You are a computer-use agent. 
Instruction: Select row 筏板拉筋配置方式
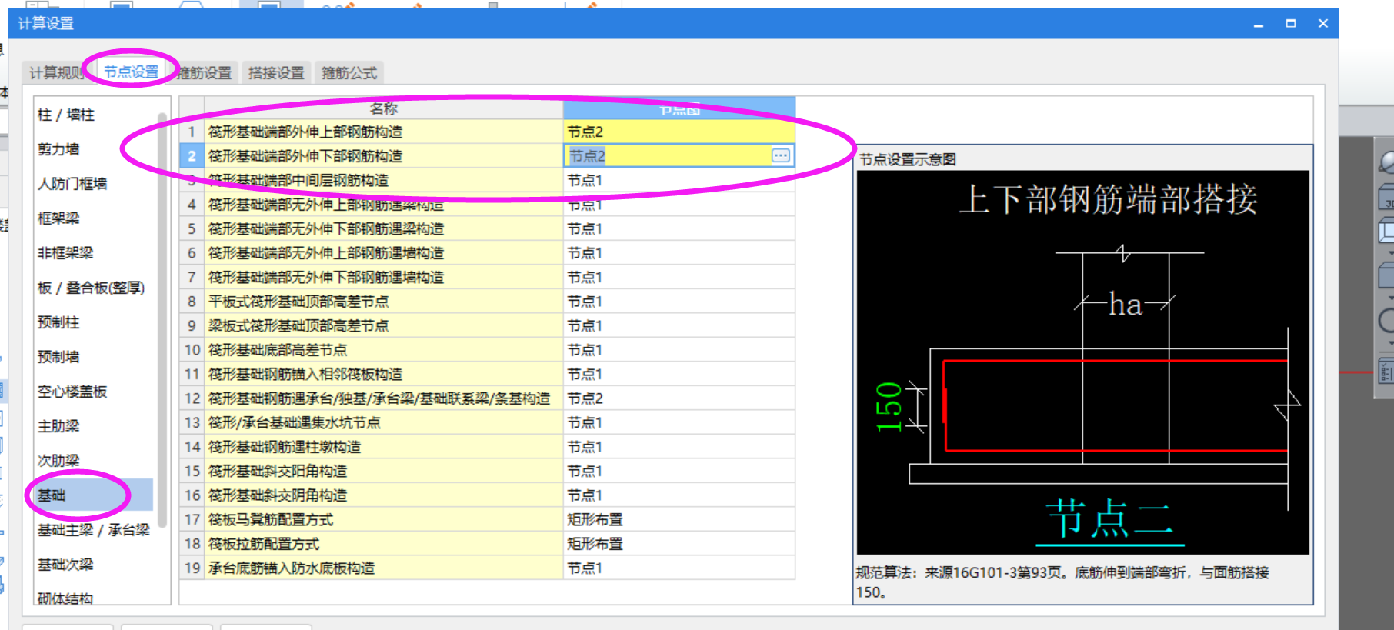[383, 544]
